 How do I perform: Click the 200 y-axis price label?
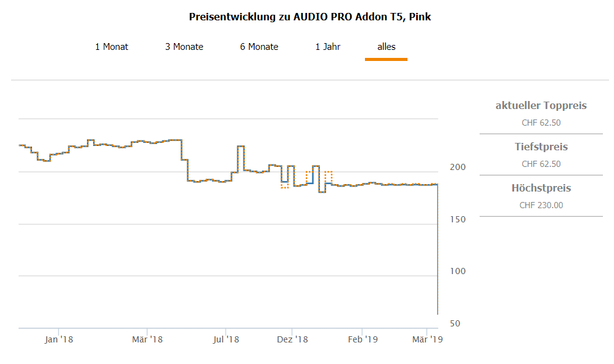point(457,168)
